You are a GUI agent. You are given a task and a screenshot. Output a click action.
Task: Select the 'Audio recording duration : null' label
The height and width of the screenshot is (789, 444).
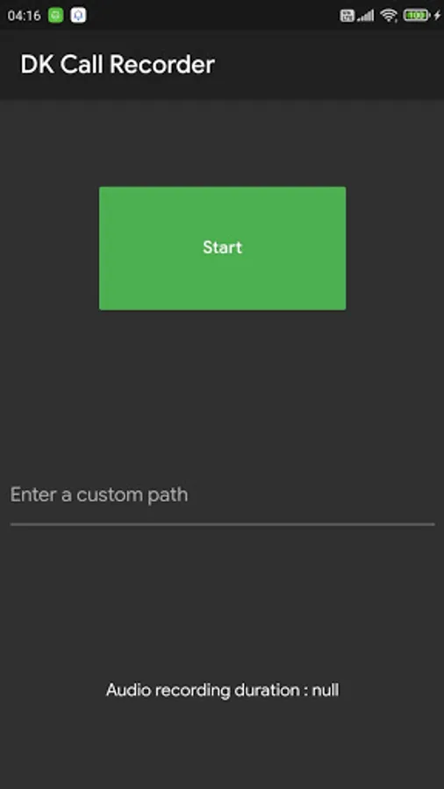tap(222, 690)
